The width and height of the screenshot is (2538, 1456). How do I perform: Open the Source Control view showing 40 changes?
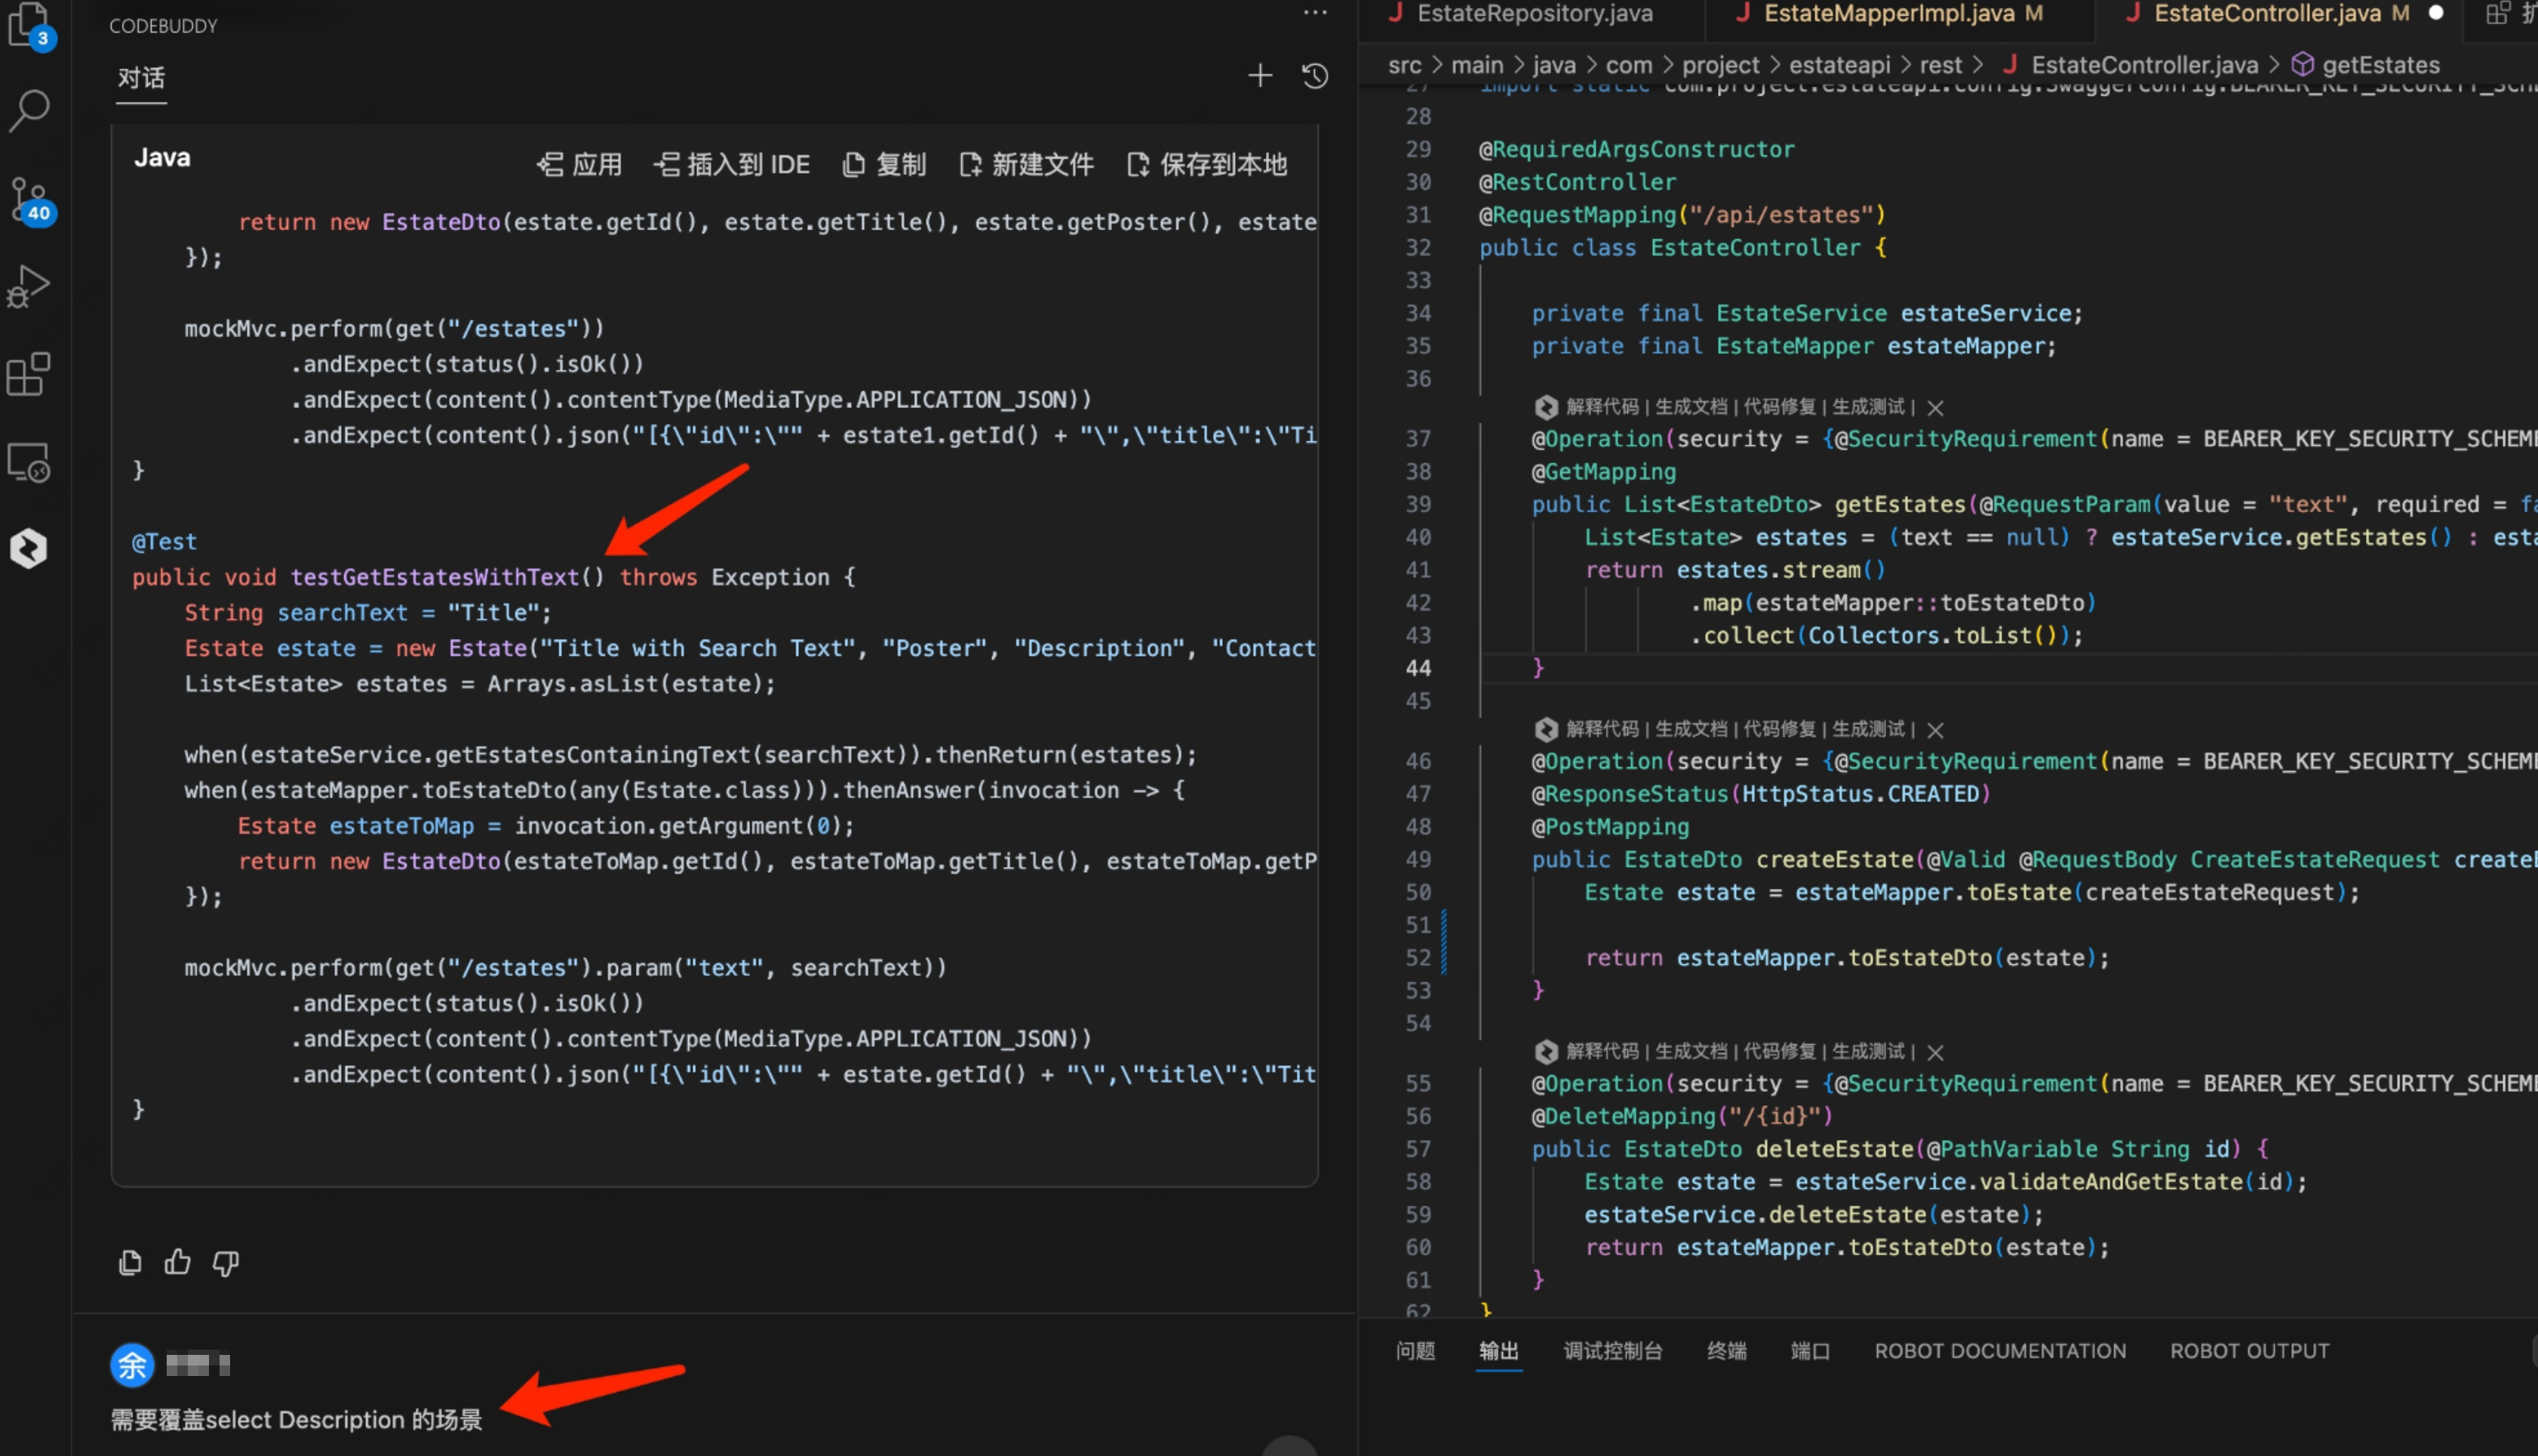(x=29, y=198)
